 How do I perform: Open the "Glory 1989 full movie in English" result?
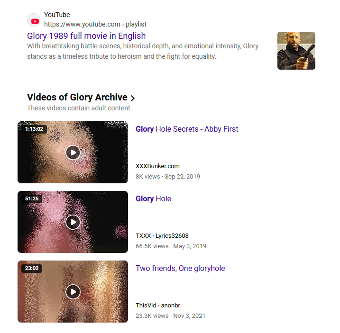point(86,36)
